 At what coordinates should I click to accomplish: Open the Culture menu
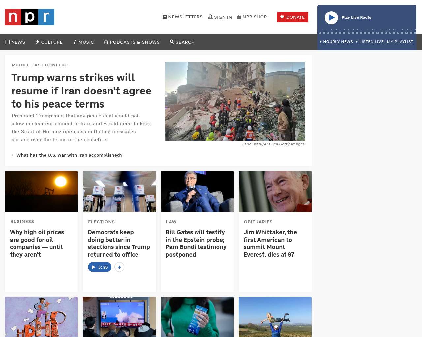pyautogui.click(x=49, y=42)
